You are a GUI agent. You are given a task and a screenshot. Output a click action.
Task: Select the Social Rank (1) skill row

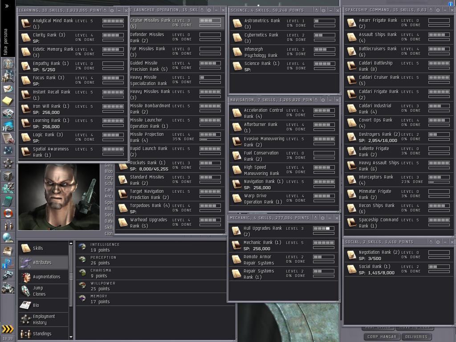[x=399, y=269]
